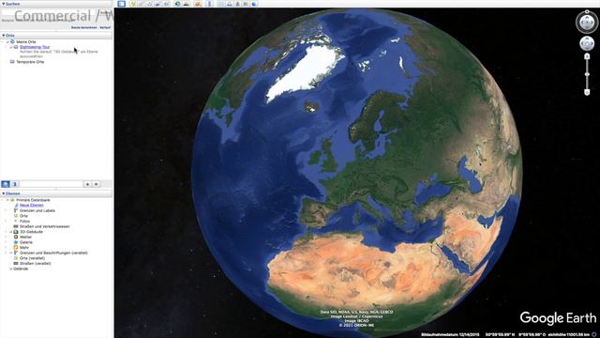Click the Print toolbar icon
The image size is (600, 338).
pos(229,4)
